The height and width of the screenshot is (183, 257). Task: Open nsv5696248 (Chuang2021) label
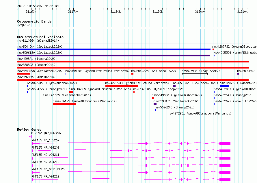tap(175, 107)
